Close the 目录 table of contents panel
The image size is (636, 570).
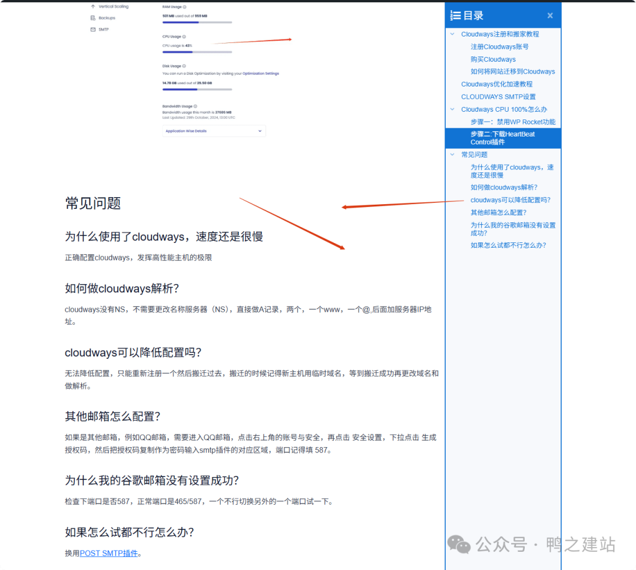pos(549,15)
